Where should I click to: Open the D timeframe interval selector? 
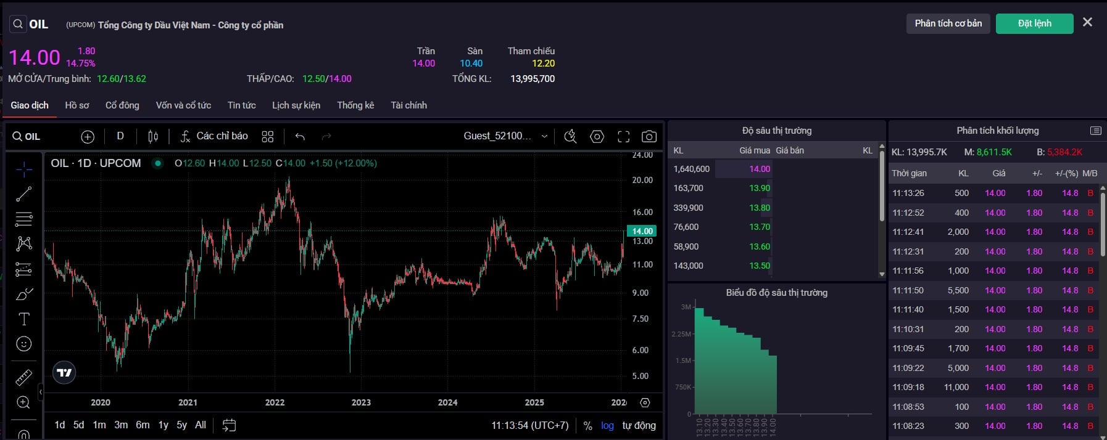tap(120, 136)
